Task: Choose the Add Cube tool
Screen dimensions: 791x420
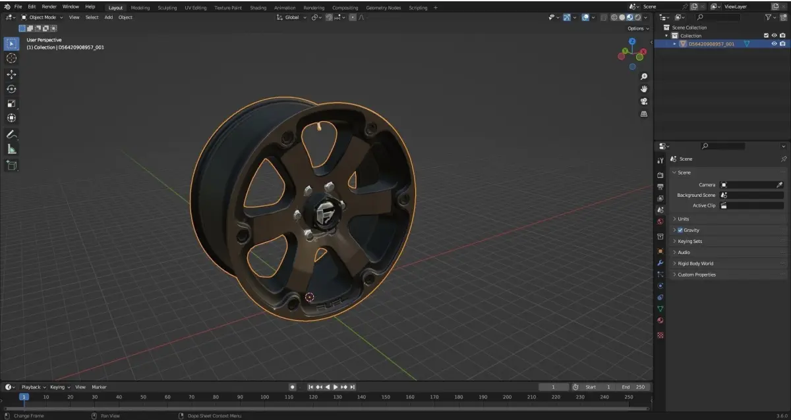Action: click(x=11, y=165)
